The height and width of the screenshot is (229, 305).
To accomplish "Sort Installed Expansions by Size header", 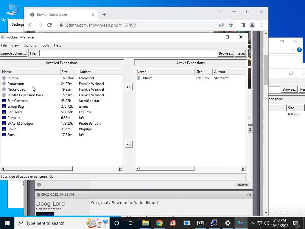I will (x=69, y=72).
